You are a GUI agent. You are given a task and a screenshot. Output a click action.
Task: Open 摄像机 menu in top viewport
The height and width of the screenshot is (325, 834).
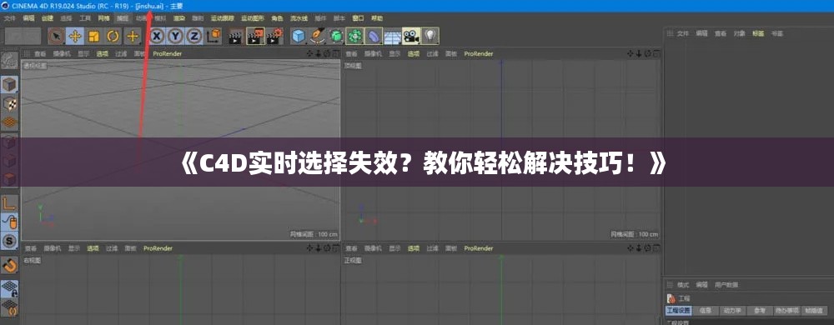pyautogui.click(x=370, y=53)
